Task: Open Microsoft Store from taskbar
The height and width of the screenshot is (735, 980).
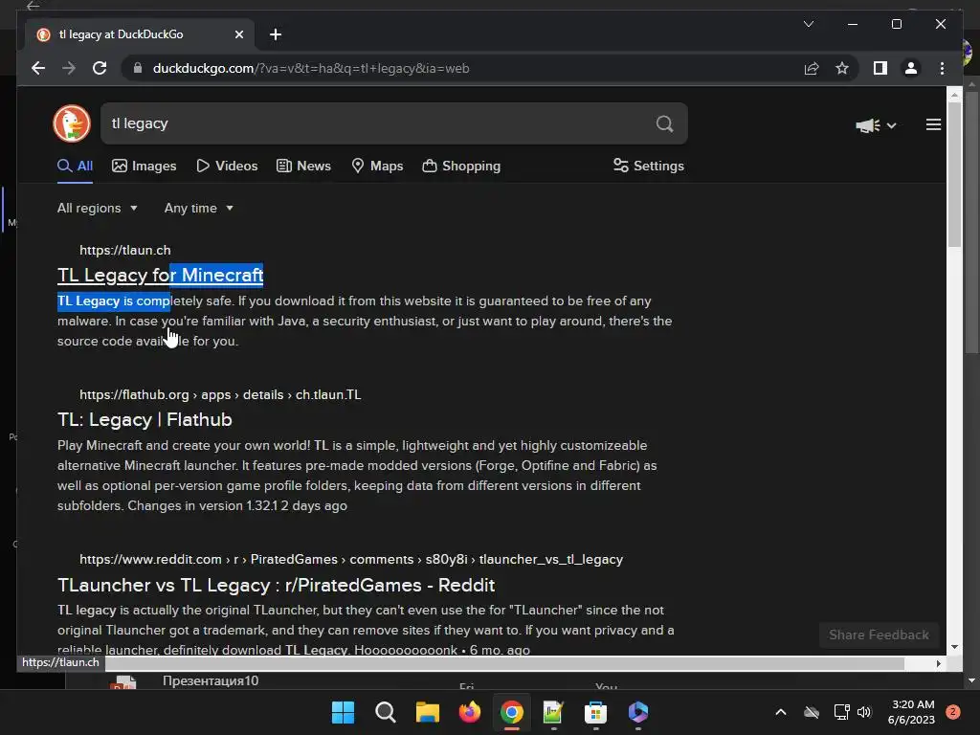Action: [595, 712]
